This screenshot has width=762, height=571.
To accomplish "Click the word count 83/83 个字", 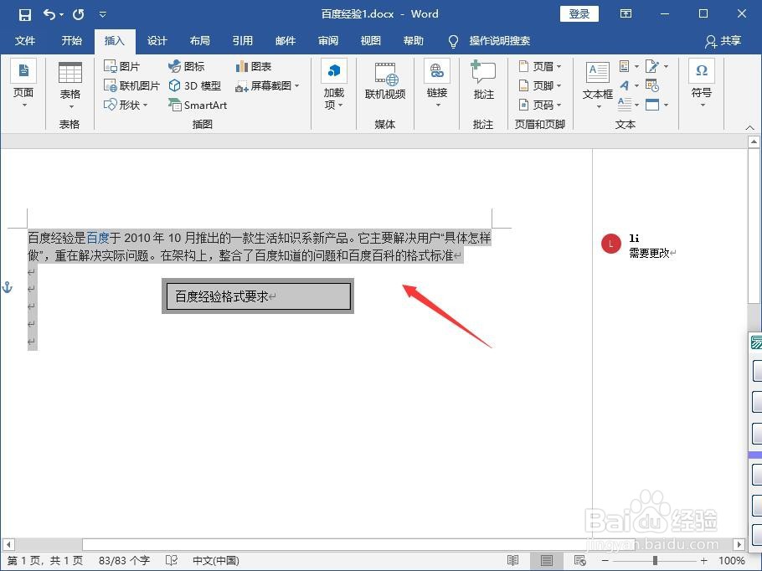I will (125, 561).
